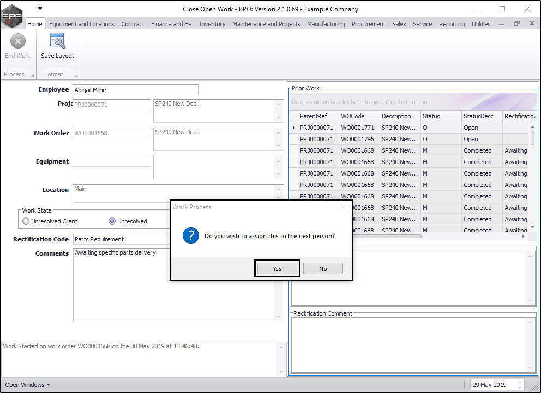Click Rectification Comment scroll down arrow
This screenshot has width=541, height=393.
530,368
